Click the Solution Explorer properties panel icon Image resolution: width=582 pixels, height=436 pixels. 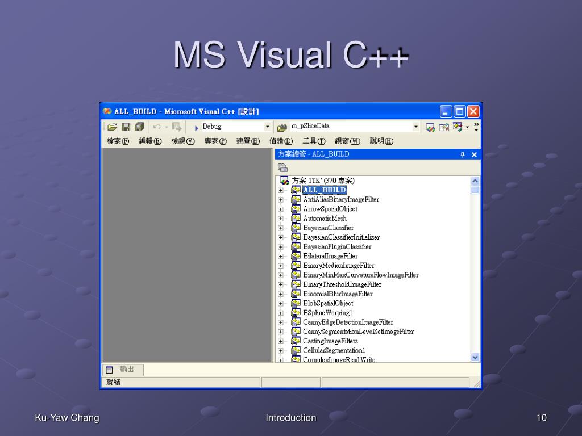(283, 167)
